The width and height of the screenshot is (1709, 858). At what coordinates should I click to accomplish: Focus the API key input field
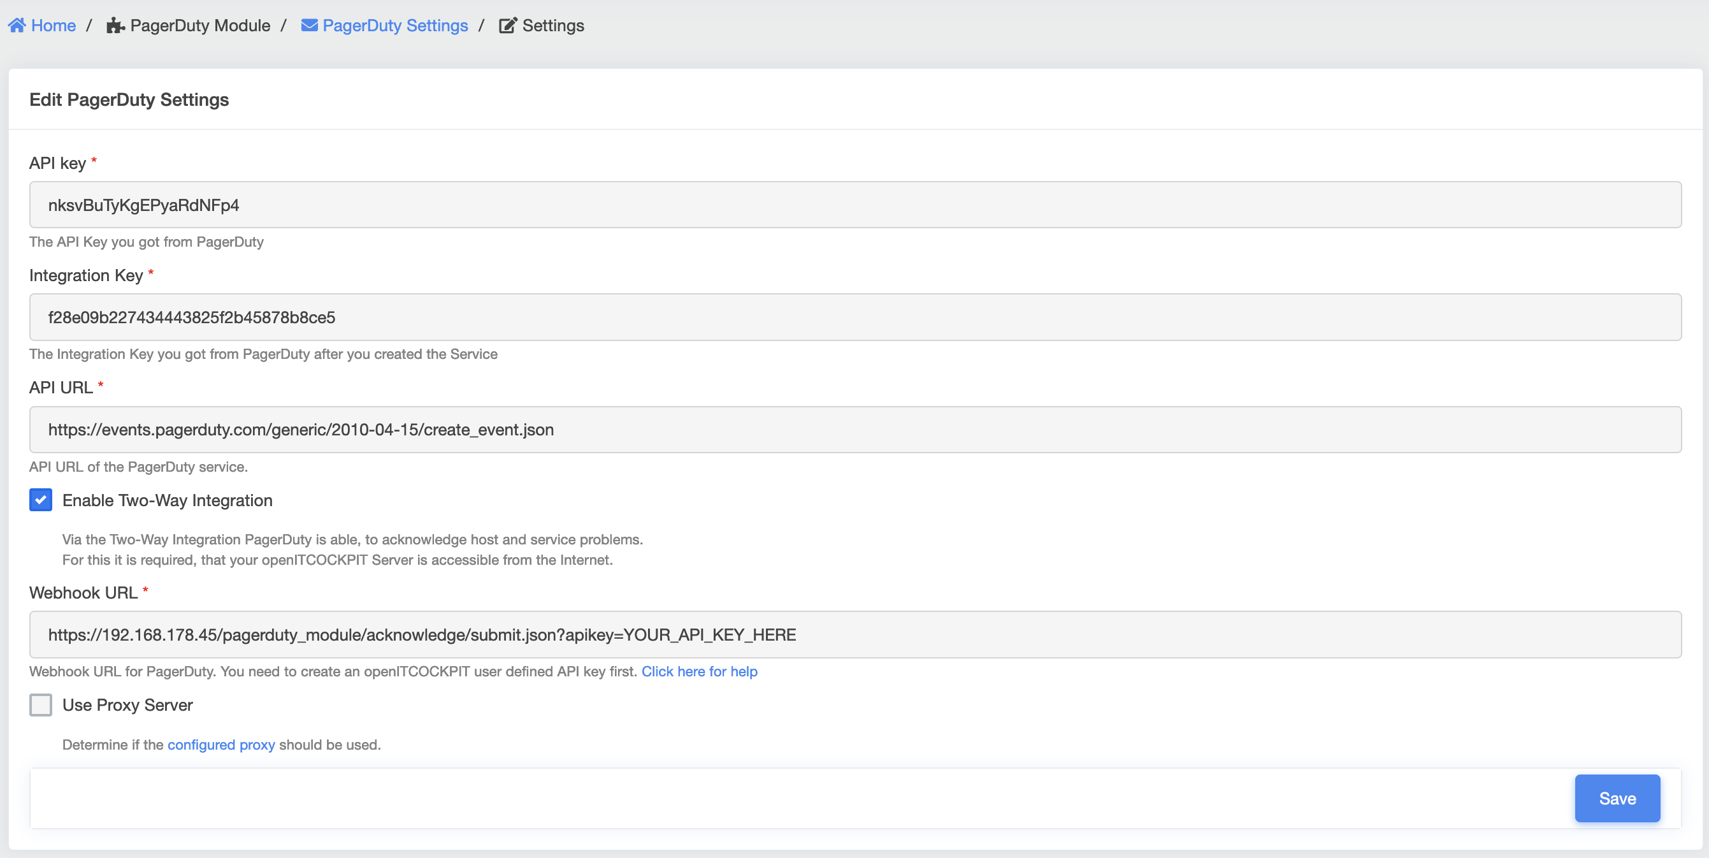(x=855, y=205)
